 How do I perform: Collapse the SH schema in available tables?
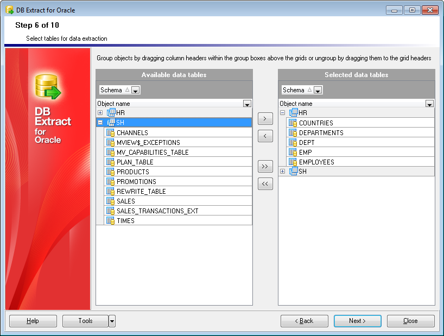click(100, 123)
